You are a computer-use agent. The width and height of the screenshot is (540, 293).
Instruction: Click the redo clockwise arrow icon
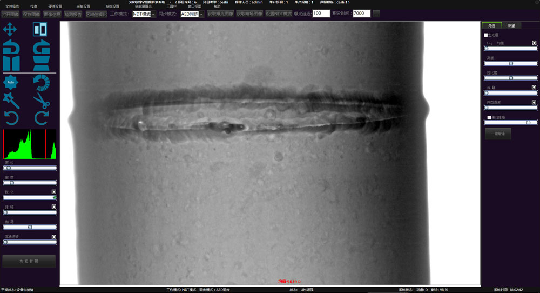pos(41,118)
